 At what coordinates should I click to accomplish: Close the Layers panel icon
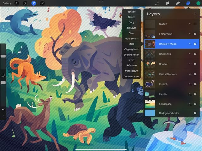click(x=188, y=3)
